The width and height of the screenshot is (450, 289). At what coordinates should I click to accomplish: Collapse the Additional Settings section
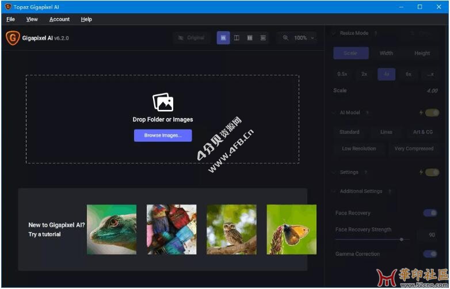(x=334, y=191)
